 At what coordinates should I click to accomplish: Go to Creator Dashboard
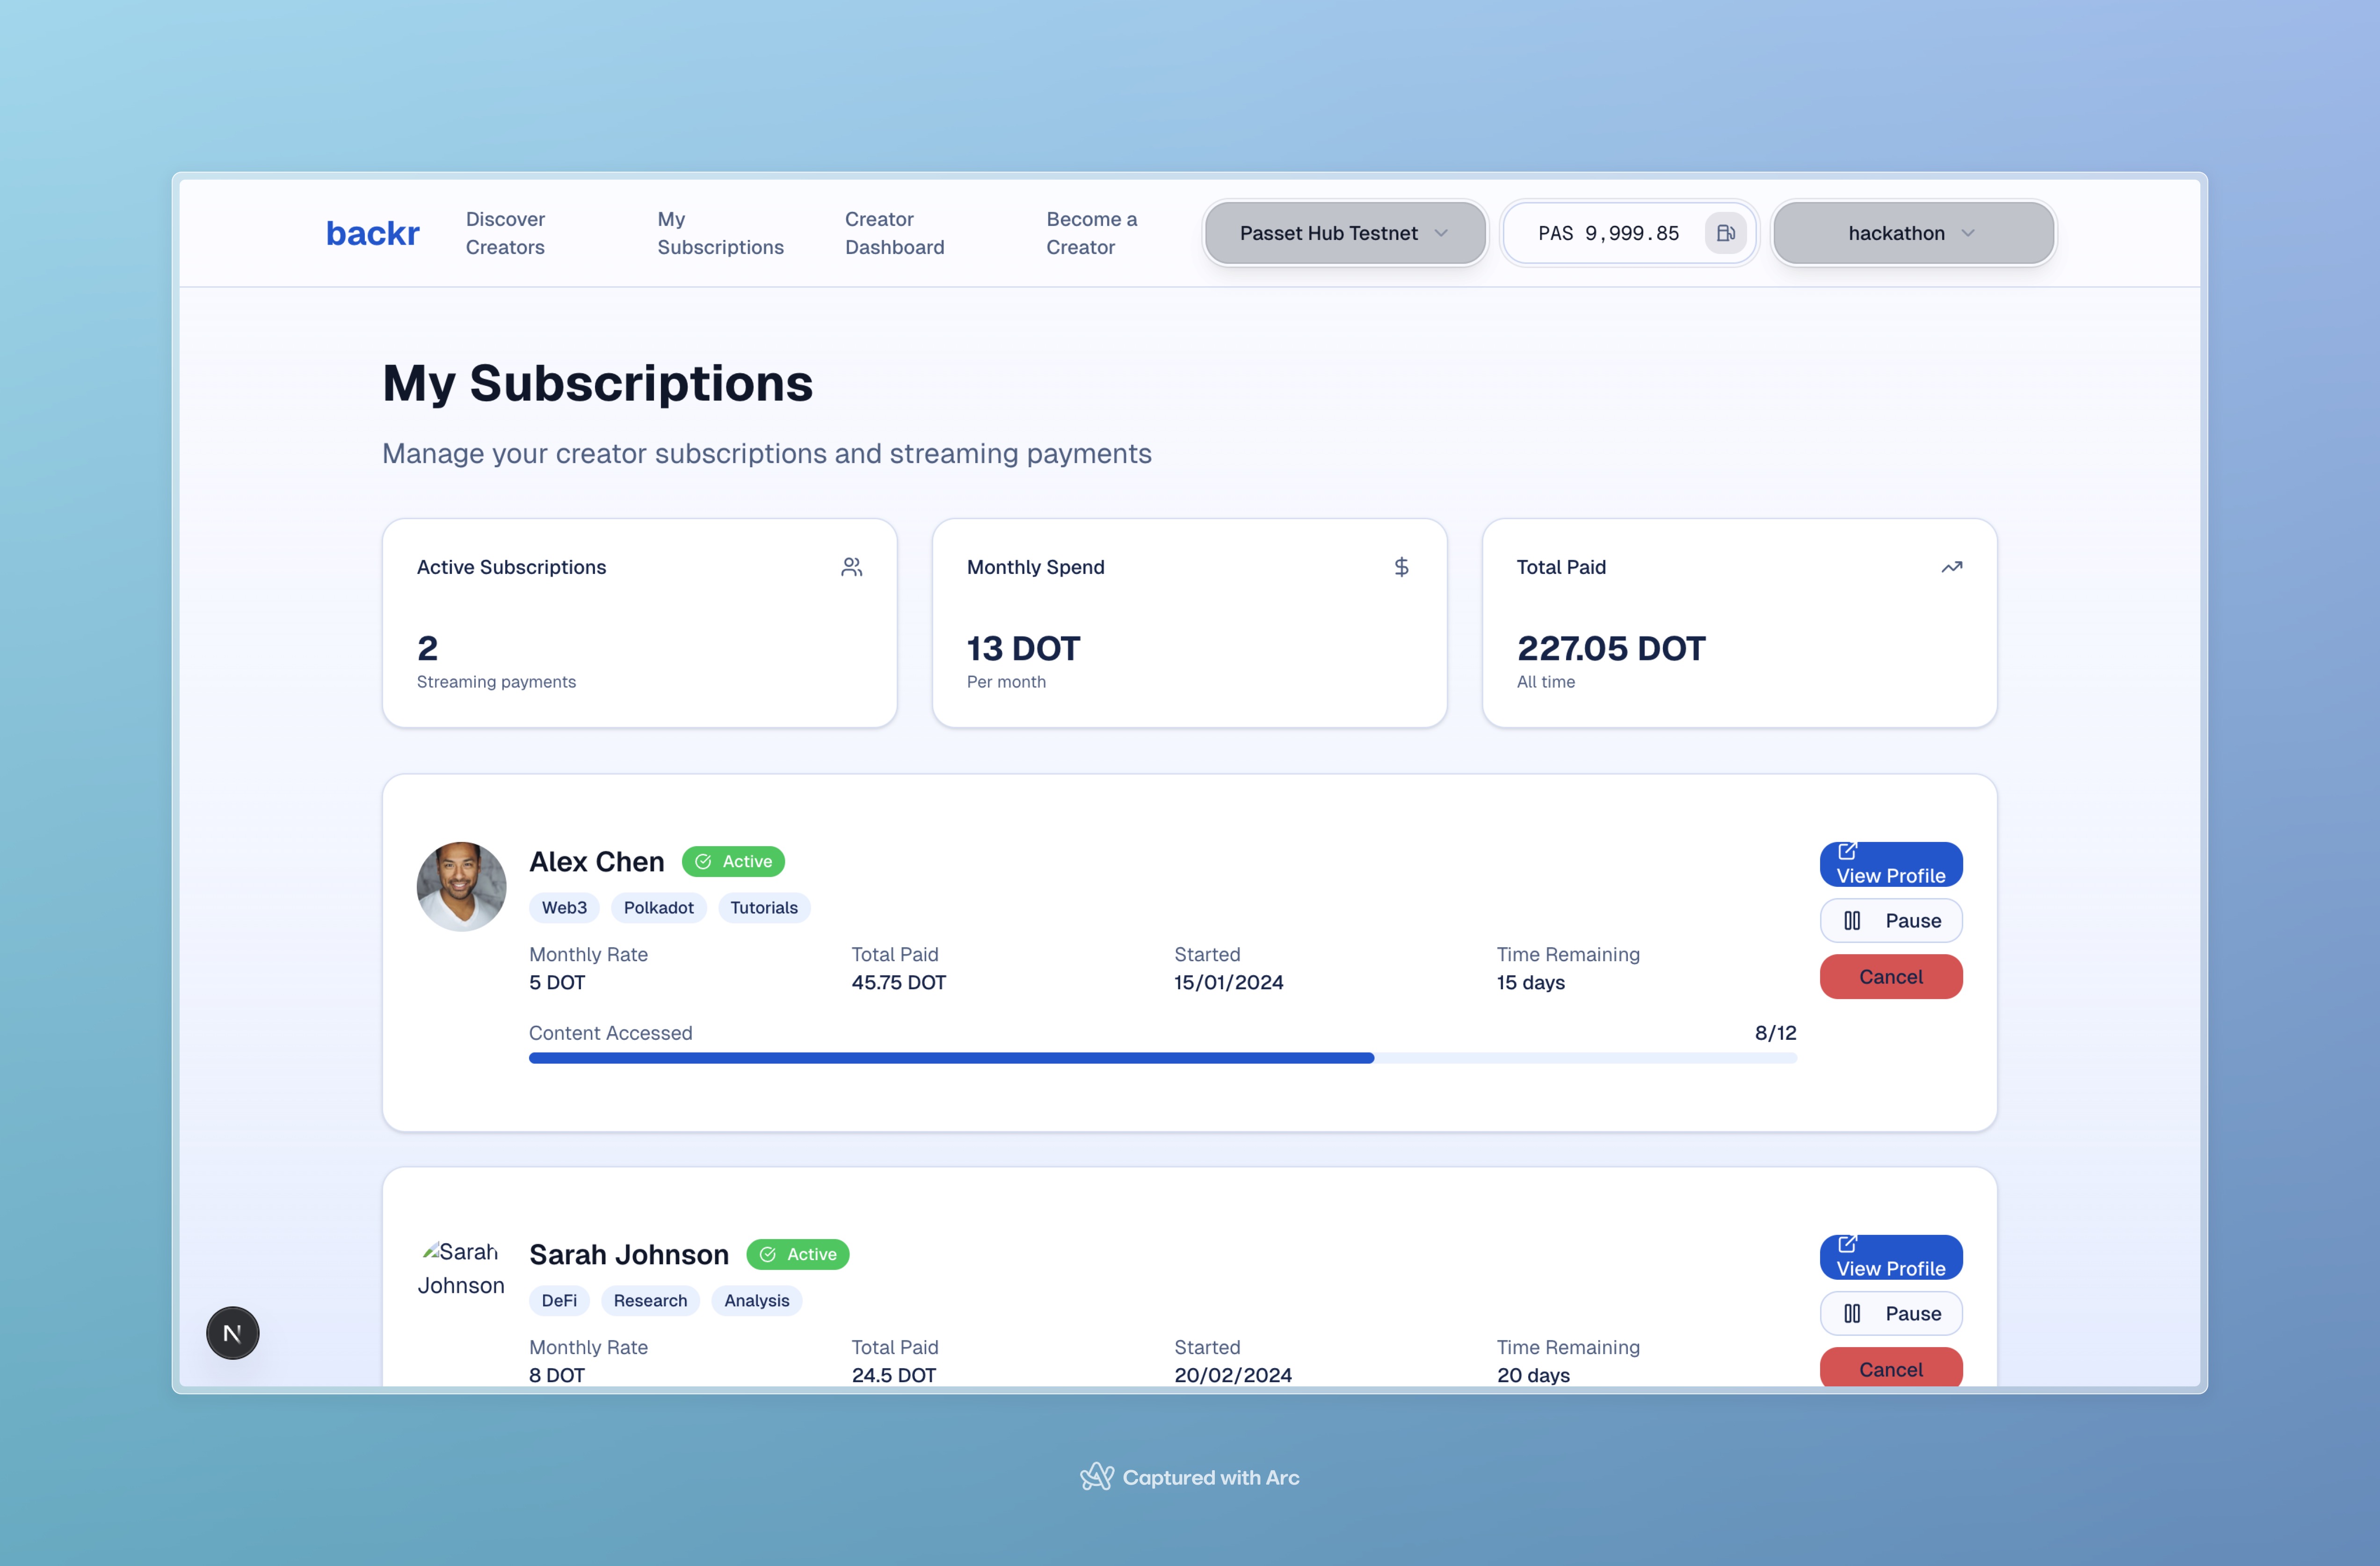[894, 233]
